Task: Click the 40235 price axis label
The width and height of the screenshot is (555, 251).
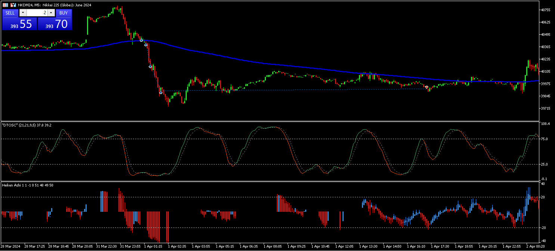Action: point(546,59)
